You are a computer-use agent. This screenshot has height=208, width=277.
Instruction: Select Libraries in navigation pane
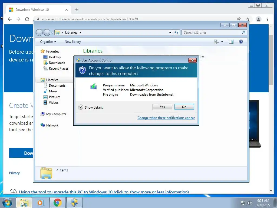point(52,80)
